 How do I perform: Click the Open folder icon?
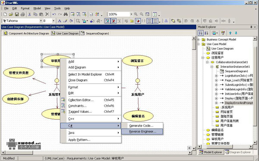(x=11, y=14)
